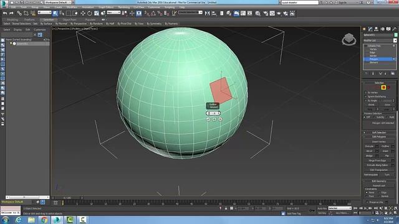Activate the Select and Uniform Scale tool

tap(97, 13)
